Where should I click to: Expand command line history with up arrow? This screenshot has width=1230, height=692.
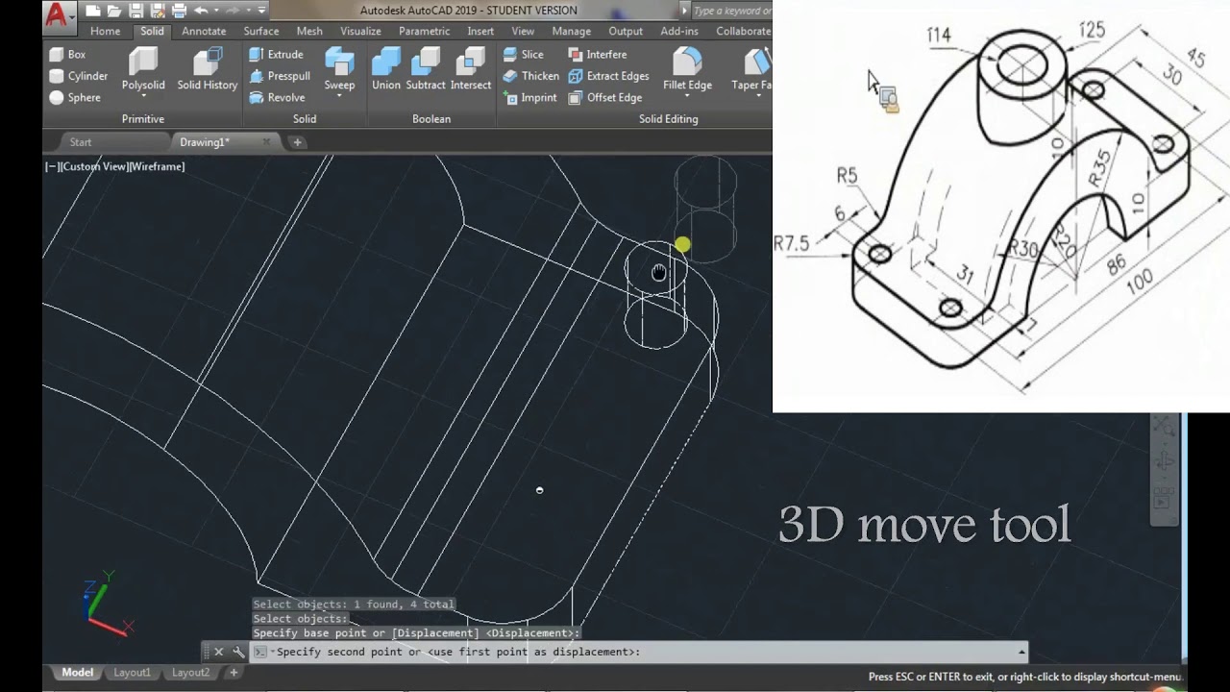point(1021,652)
